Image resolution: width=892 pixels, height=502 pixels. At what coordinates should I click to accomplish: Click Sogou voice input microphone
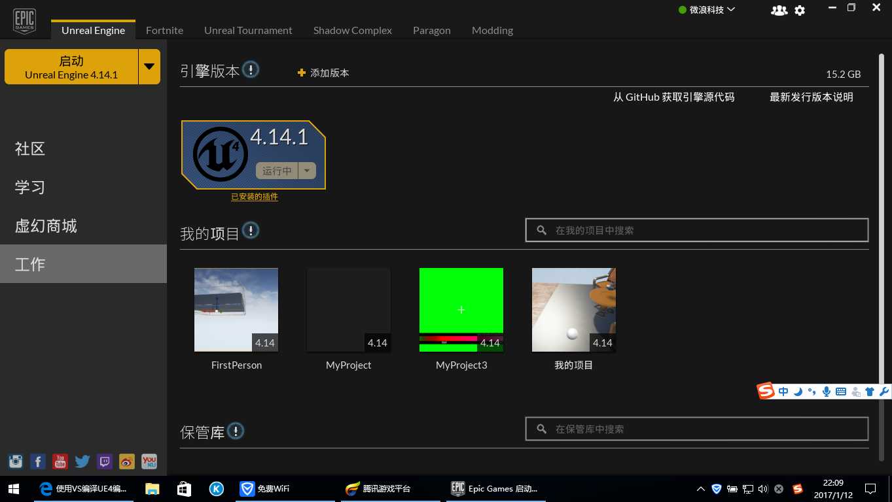[x=827, y=392]
